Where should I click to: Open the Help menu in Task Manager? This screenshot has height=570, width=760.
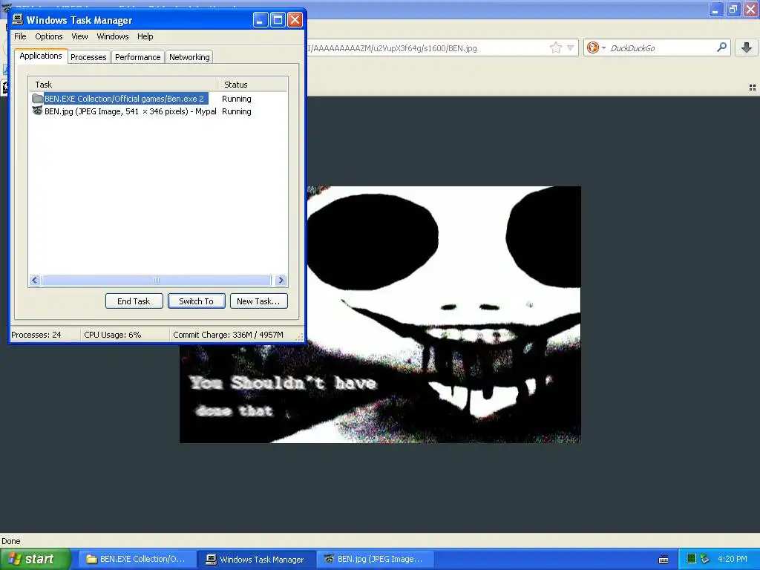coord(145,36)
